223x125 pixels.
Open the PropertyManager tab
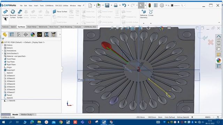tap(11, 34)
